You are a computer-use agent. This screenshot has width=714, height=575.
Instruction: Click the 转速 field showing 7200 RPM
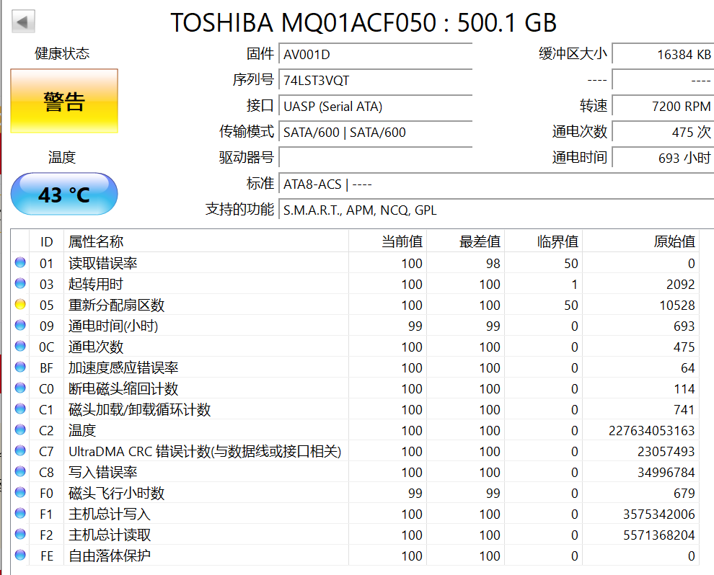[x=662, y=106]
